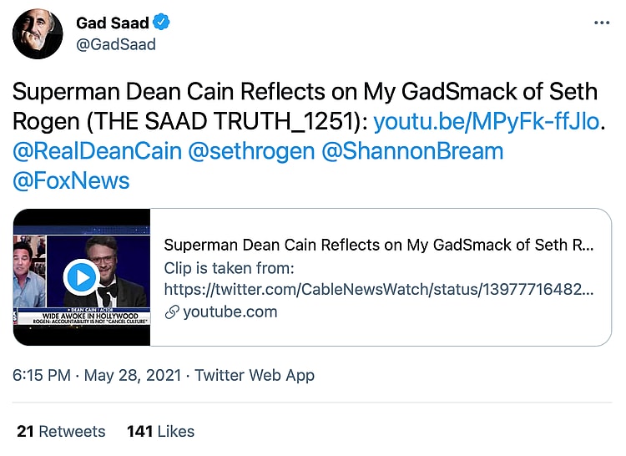Go to the @FoxNews mention
Screen dimensions: 626x456
(x=71, y=180)
